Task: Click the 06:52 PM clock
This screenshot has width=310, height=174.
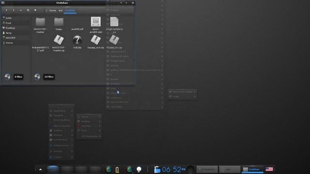Action: (x=173, y=170)
